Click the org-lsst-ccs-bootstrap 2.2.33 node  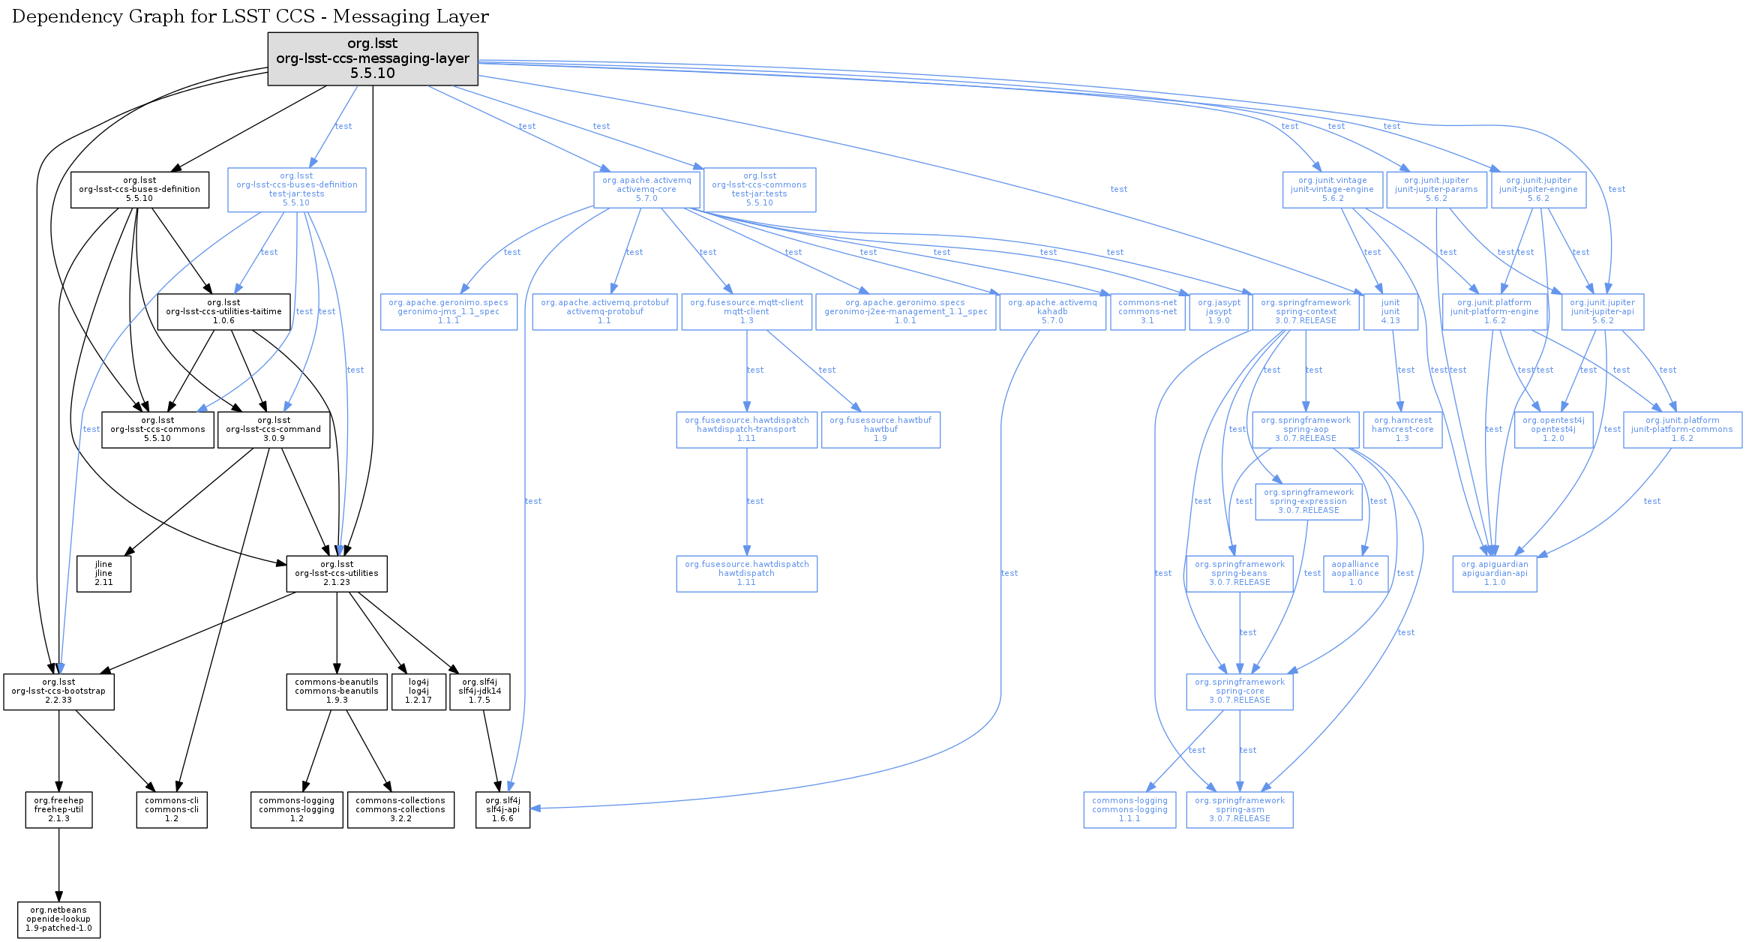point(58,691)
